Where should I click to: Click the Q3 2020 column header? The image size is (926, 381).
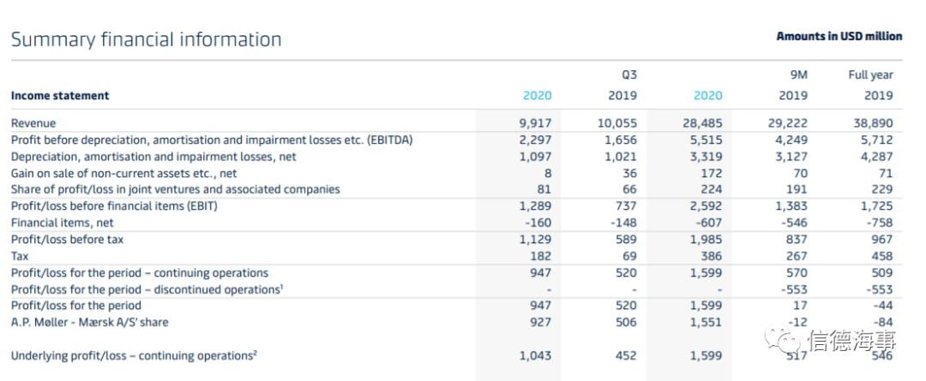(538, 96)
